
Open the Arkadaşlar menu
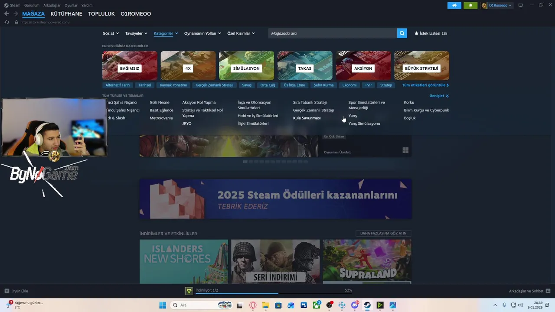[x=52, y=5]
